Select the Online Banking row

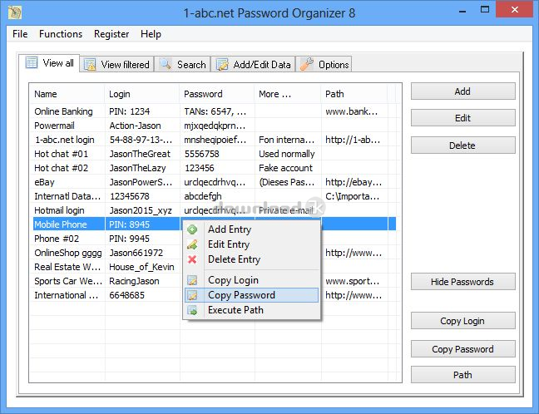click(x=215, y=111)
